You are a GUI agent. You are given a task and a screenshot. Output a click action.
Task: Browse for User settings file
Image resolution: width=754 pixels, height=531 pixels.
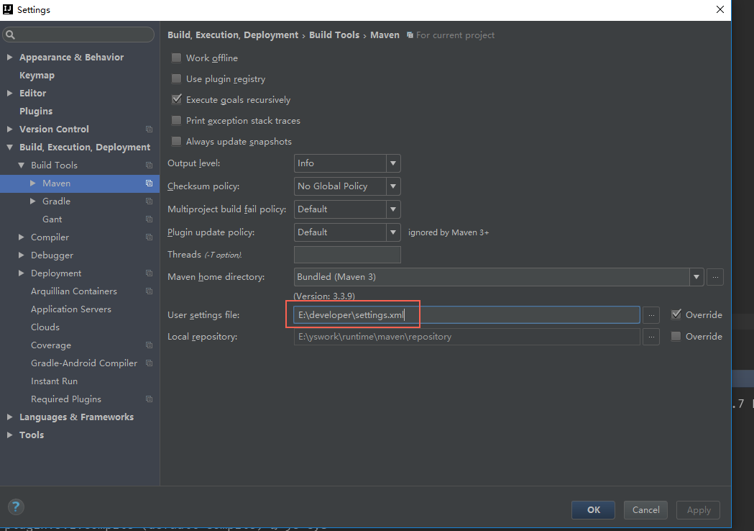coord(651,315)
